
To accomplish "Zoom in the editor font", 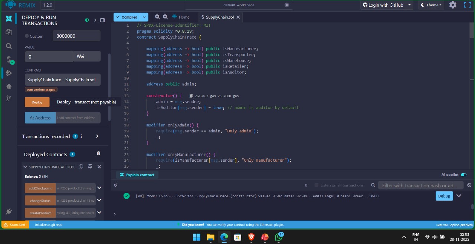I will 166,17.
